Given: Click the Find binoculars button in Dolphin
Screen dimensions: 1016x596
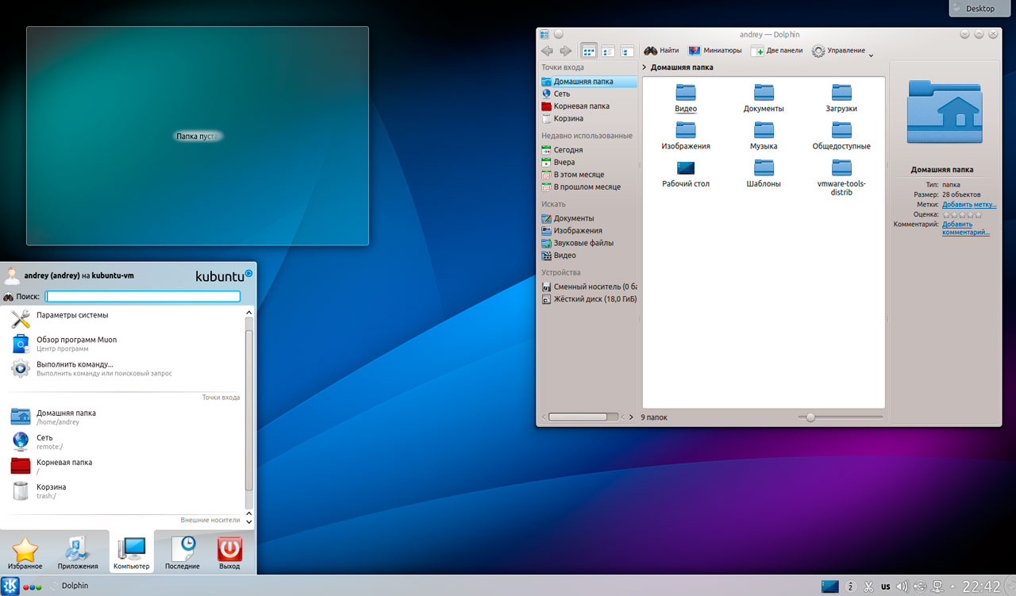Looking at the screenshot, I should pyautogui.click(x=660, y=51).
